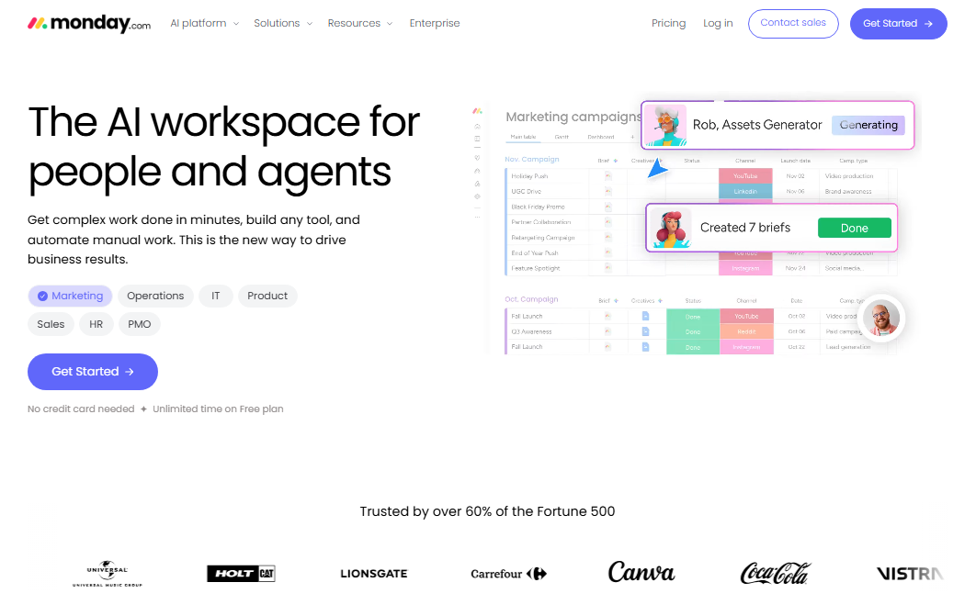Viewport: 976px width, 616px height.
Task: Switch to the Dashboard tab
Action: tap(601, 137)
